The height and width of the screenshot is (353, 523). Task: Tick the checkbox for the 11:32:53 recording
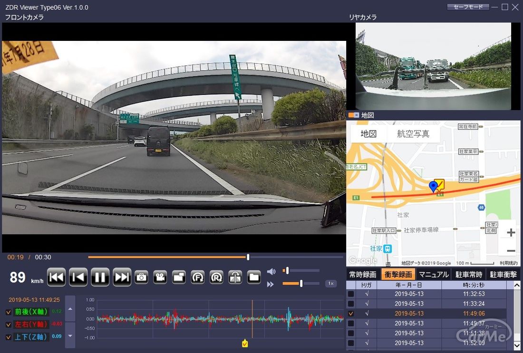pyautogui.click(x=351, y=294)
